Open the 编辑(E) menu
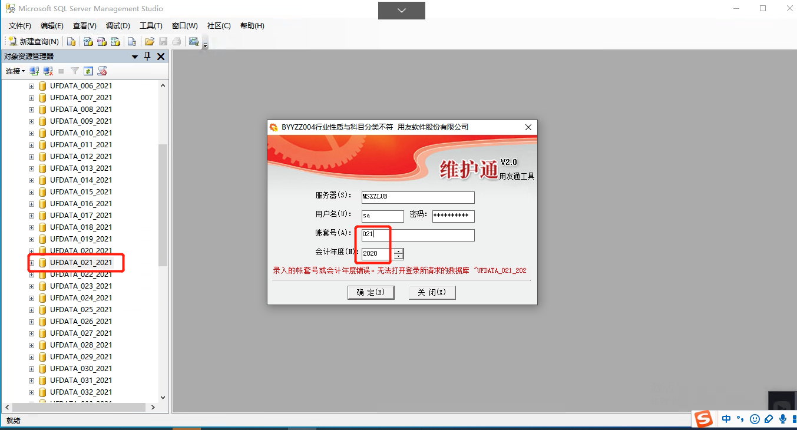The image size is (797, 430). pos(52,26)
